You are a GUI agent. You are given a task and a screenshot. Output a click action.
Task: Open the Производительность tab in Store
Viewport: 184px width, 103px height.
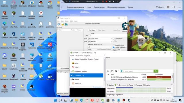[116, 7]
